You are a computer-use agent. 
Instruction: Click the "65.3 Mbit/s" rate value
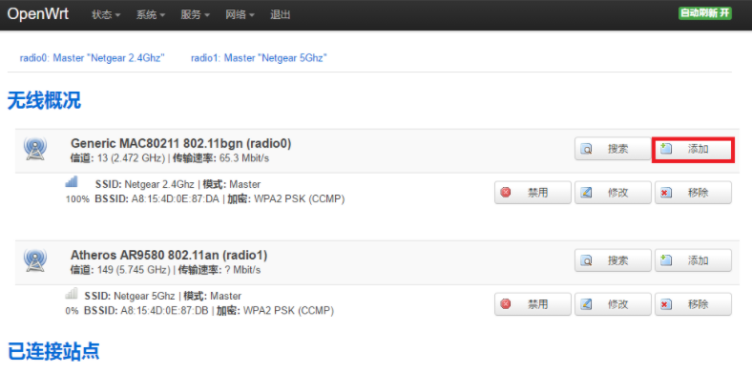pyautogui.click(x=244, y=158)
